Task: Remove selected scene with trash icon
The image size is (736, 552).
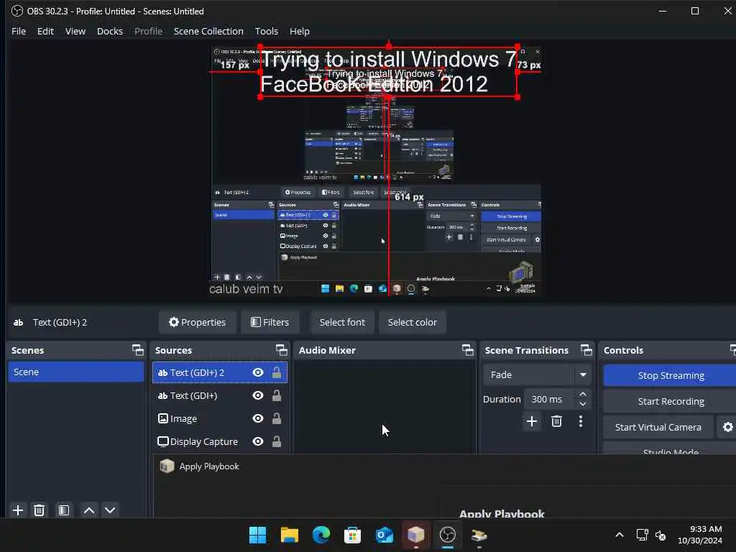Action: (39, 510)
